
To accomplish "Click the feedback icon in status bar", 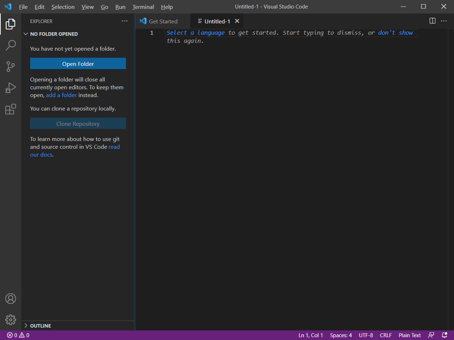I will tap(431, 335).
